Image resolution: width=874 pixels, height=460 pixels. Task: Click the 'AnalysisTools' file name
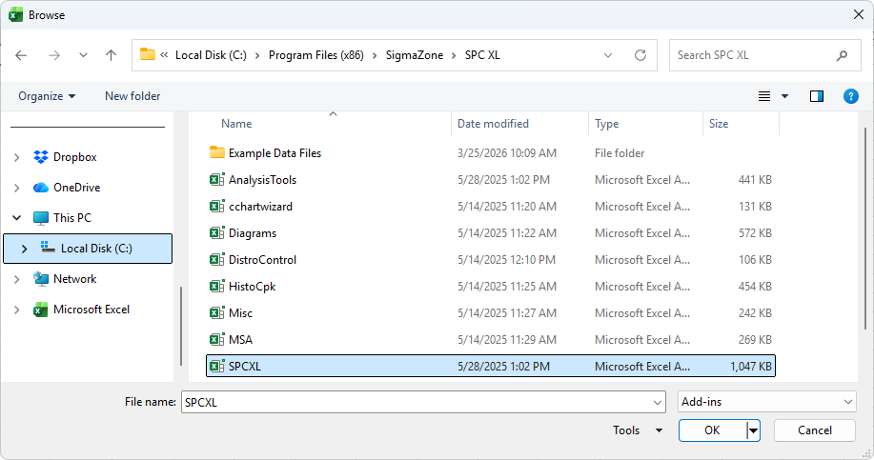[x=262, y=180]
